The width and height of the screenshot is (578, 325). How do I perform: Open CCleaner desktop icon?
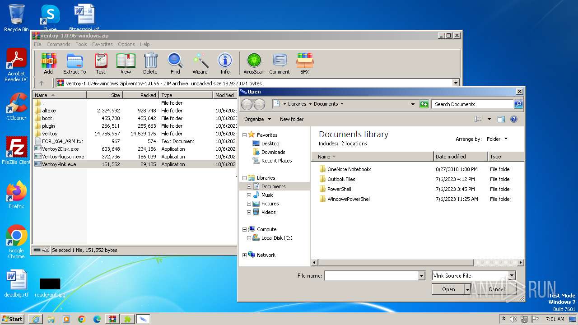16,107
